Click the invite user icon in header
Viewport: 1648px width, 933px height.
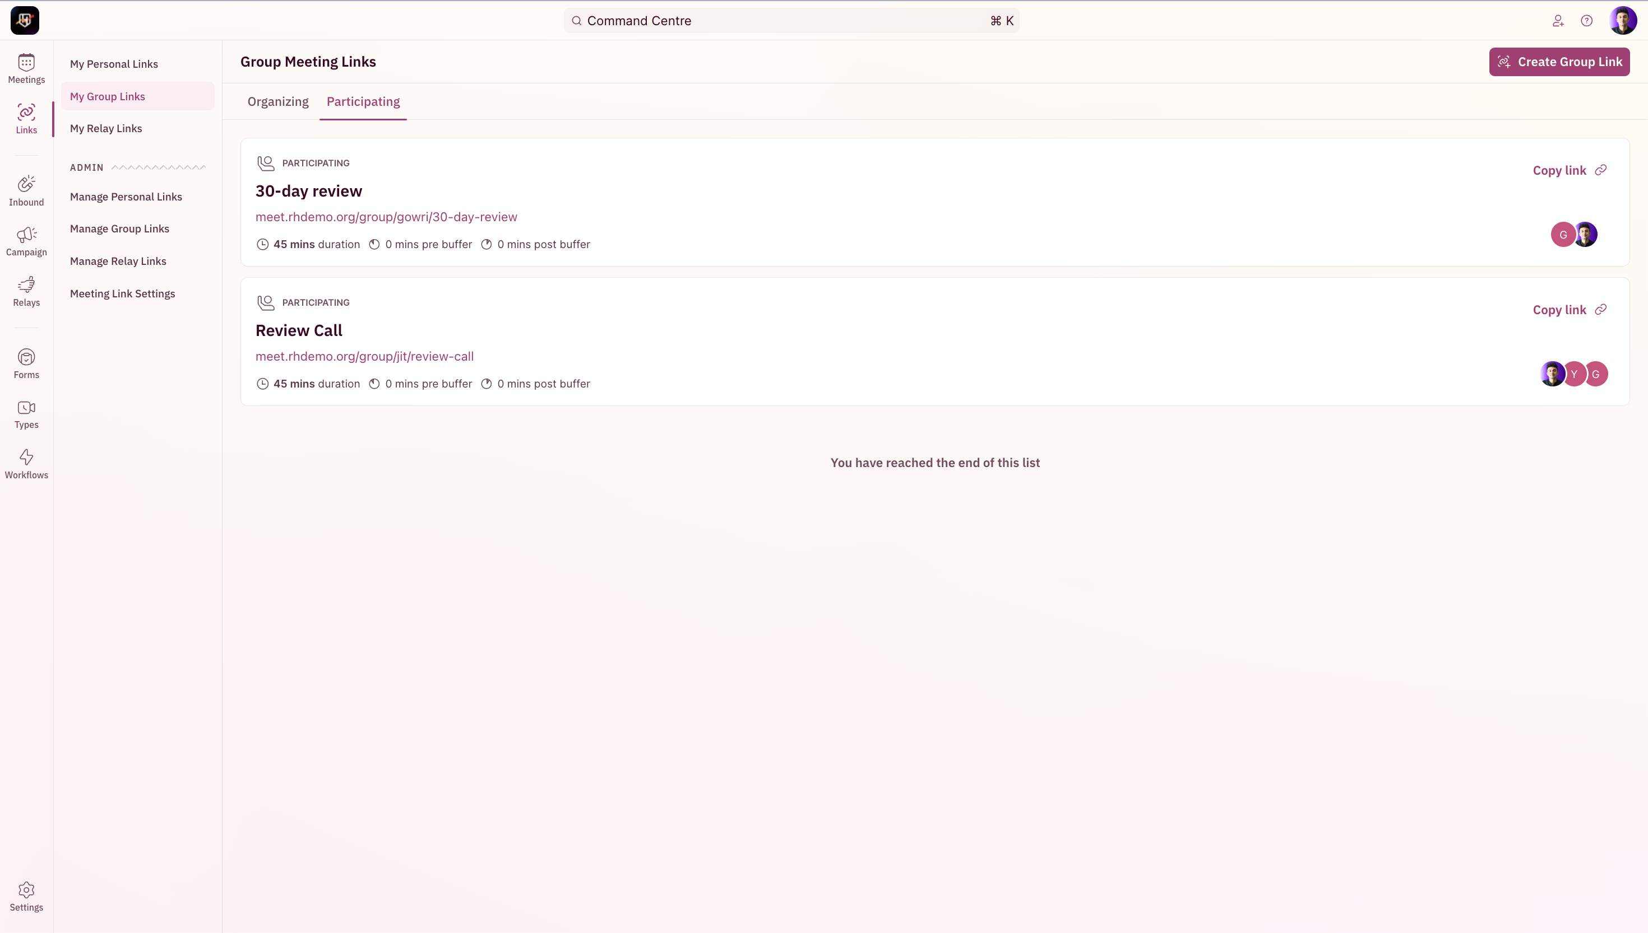click(x=1558, y=21)
